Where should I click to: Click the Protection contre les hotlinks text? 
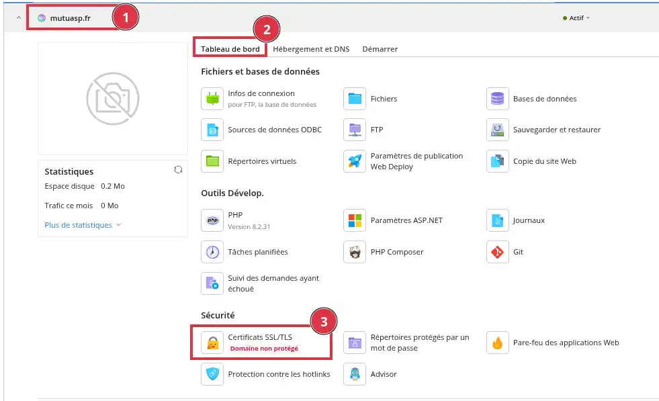[279, 374]
